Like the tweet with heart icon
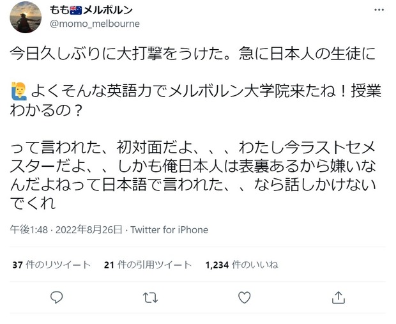This screenshot has width=396, height=324. tap(244, 297)
